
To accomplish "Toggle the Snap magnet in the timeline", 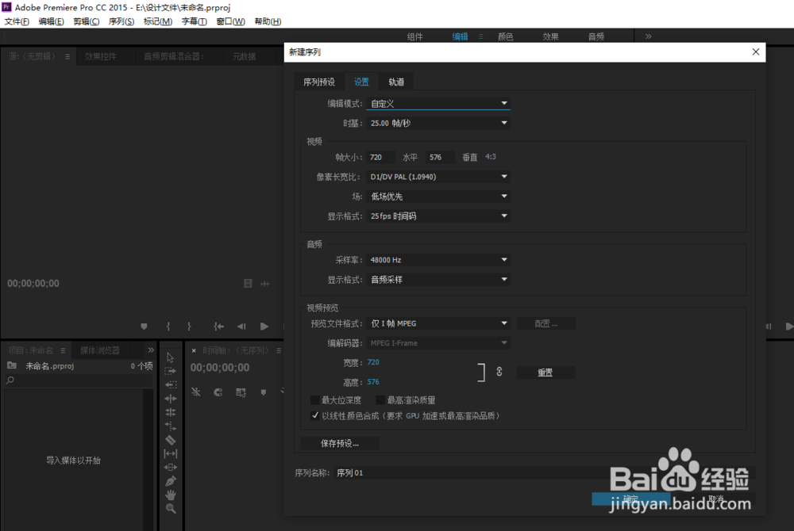I will [218, 392].
